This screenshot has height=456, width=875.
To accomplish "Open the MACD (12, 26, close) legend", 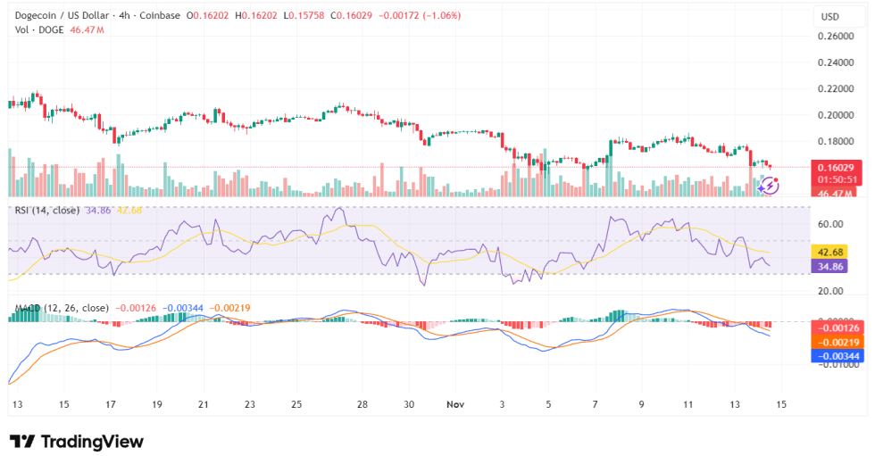I will coord(62,308).
